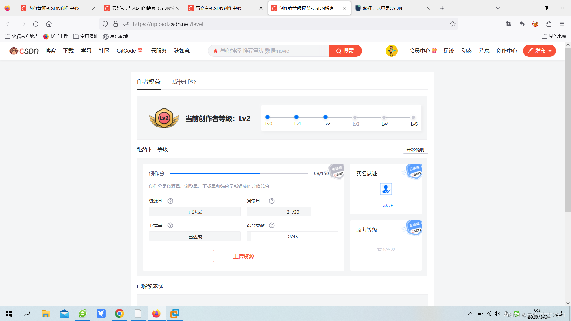Open Firefox from the taskbar
571x321 pixels.
(x=156, y=314)
